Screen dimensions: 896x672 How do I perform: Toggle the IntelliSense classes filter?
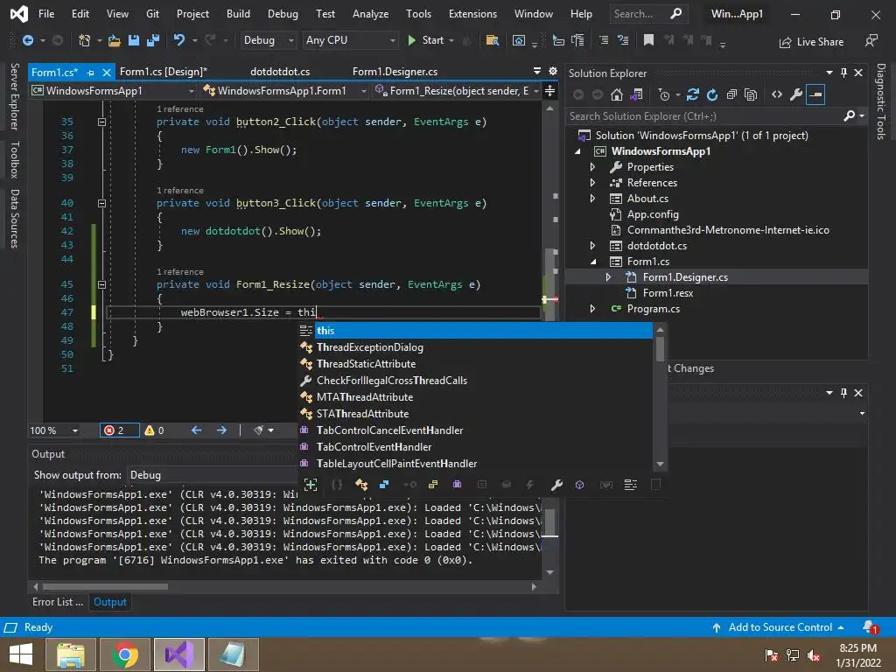point(361,485)
